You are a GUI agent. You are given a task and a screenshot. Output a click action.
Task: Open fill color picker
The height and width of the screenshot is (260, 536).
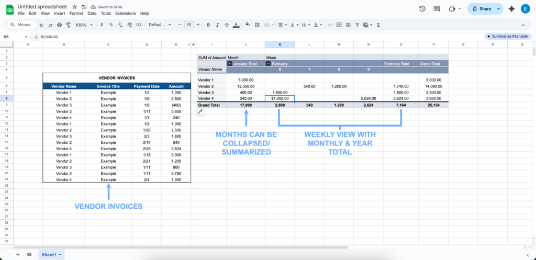point(248,25)
